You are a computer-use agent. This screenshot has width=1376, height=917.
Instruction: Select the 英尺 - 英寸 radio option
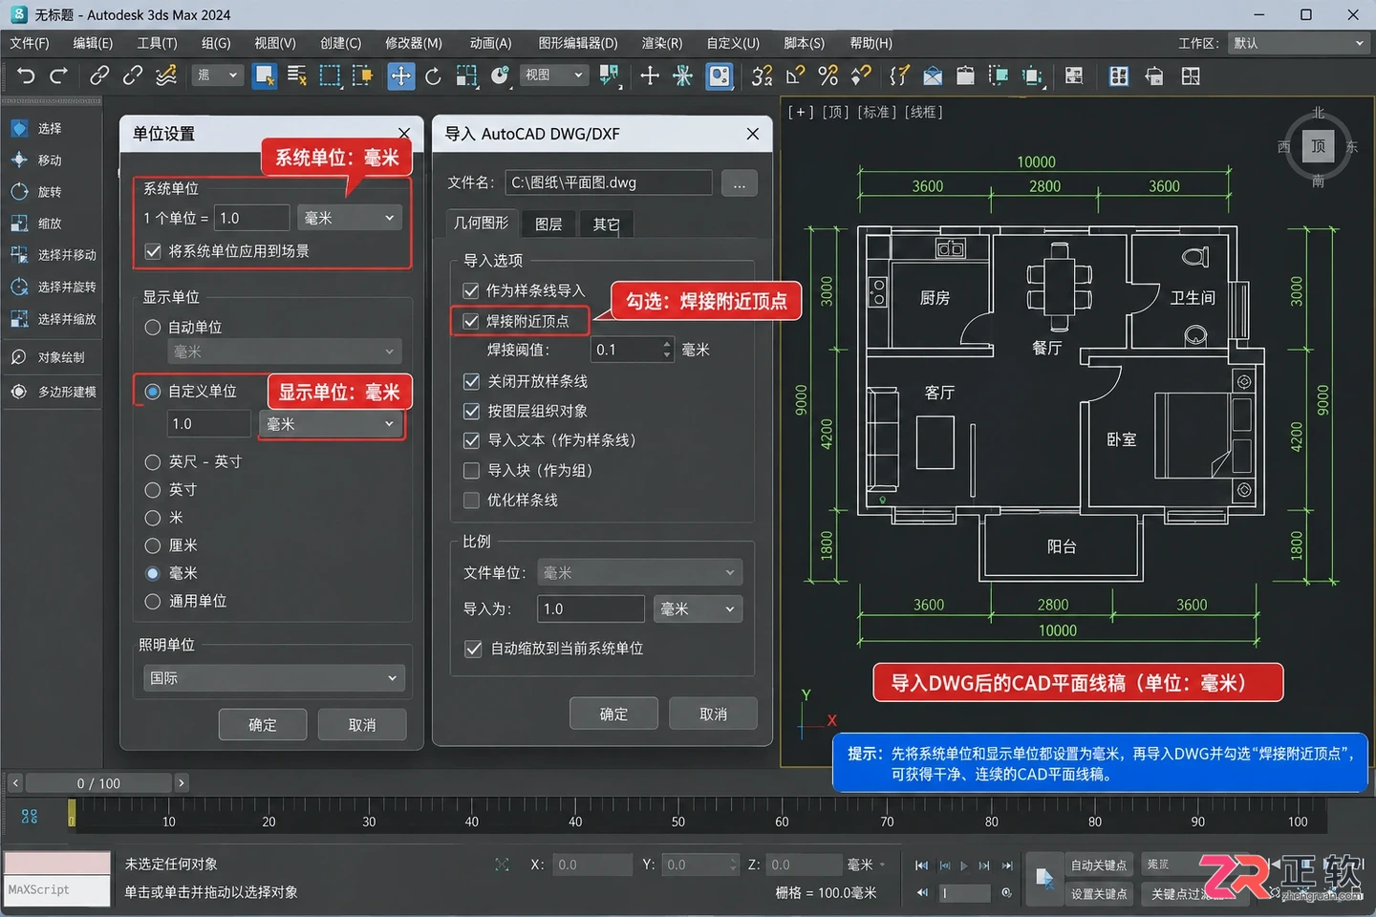152,461
